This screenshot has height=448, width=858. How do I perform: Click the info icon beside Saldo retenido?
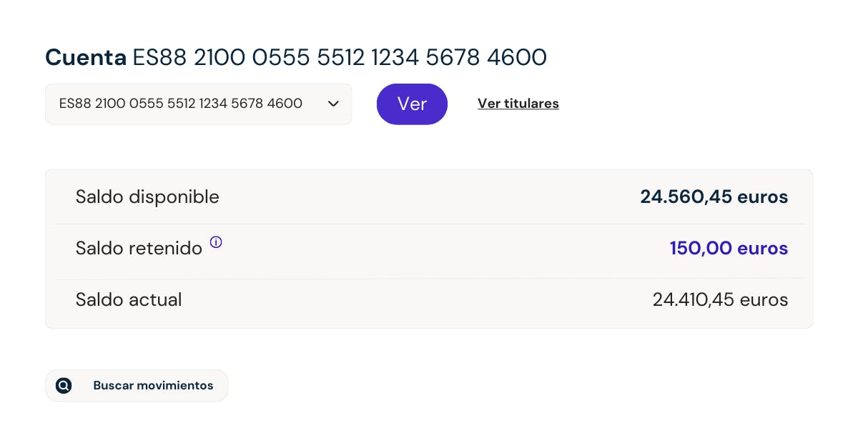pos(216,243)
